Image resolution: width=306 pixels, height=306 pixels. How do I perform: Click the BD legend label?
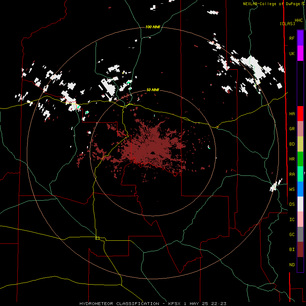292,144
